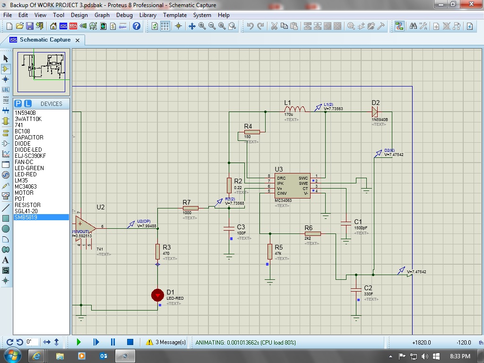Screen dimensions: 484x363
Task: Select the 2D graphics Text tool
Action: tap(5, 259)
